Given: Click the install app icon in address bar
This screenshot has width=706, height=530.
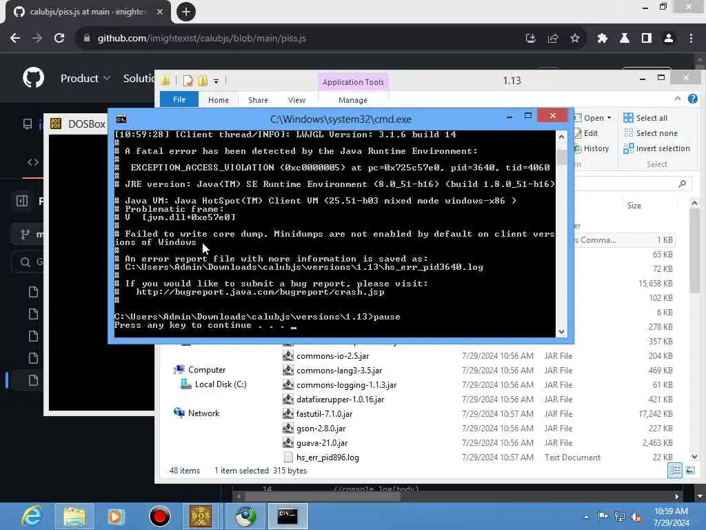Looking at the screenshot, I should click(531, 39).
